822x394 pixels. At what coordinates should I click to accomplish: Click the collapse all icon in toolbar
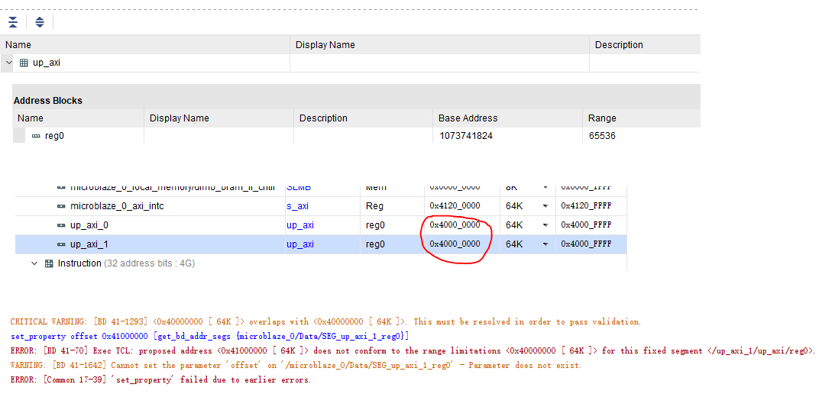(13, 22)
